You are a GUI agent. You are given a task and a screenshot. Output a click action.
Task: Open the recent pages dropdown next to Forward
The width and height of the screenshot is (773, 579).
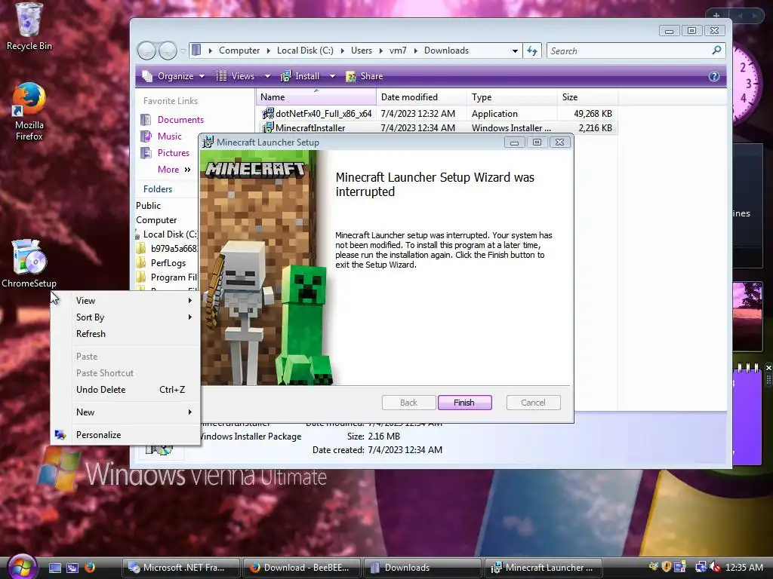pyautogui.click(x=183, y=51)
